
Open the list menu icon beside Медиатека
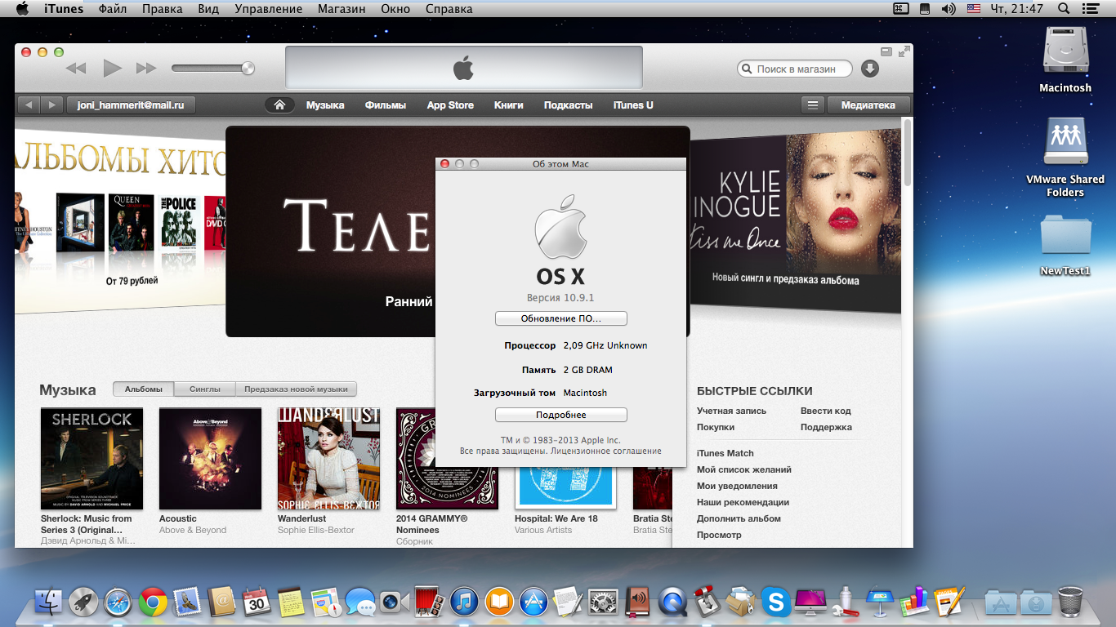tap(811, 105)
